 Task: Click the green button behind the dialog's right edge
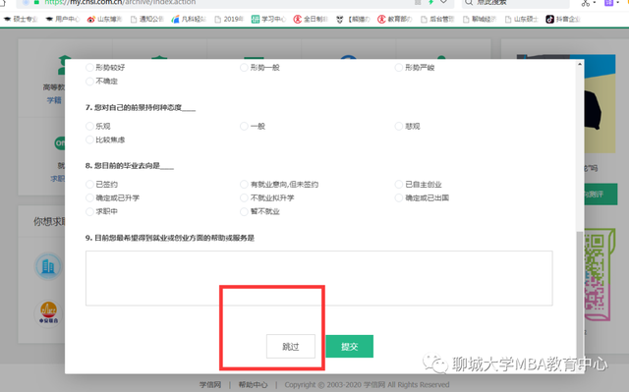point(600,195)
